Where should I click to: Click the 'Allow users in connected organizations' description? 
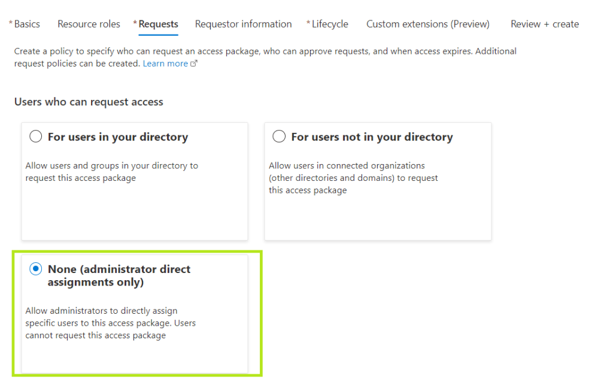(x=353, y=178)
